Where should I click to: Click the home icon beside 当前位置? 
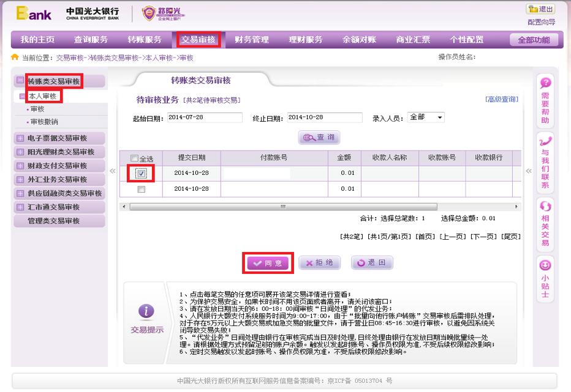click(x=13, y=57)
